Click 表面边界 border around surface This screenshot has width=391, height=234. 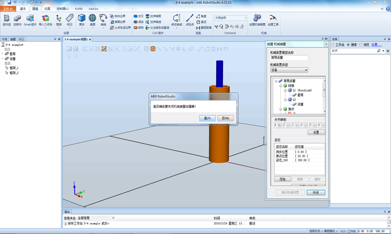tap(118, 22)
